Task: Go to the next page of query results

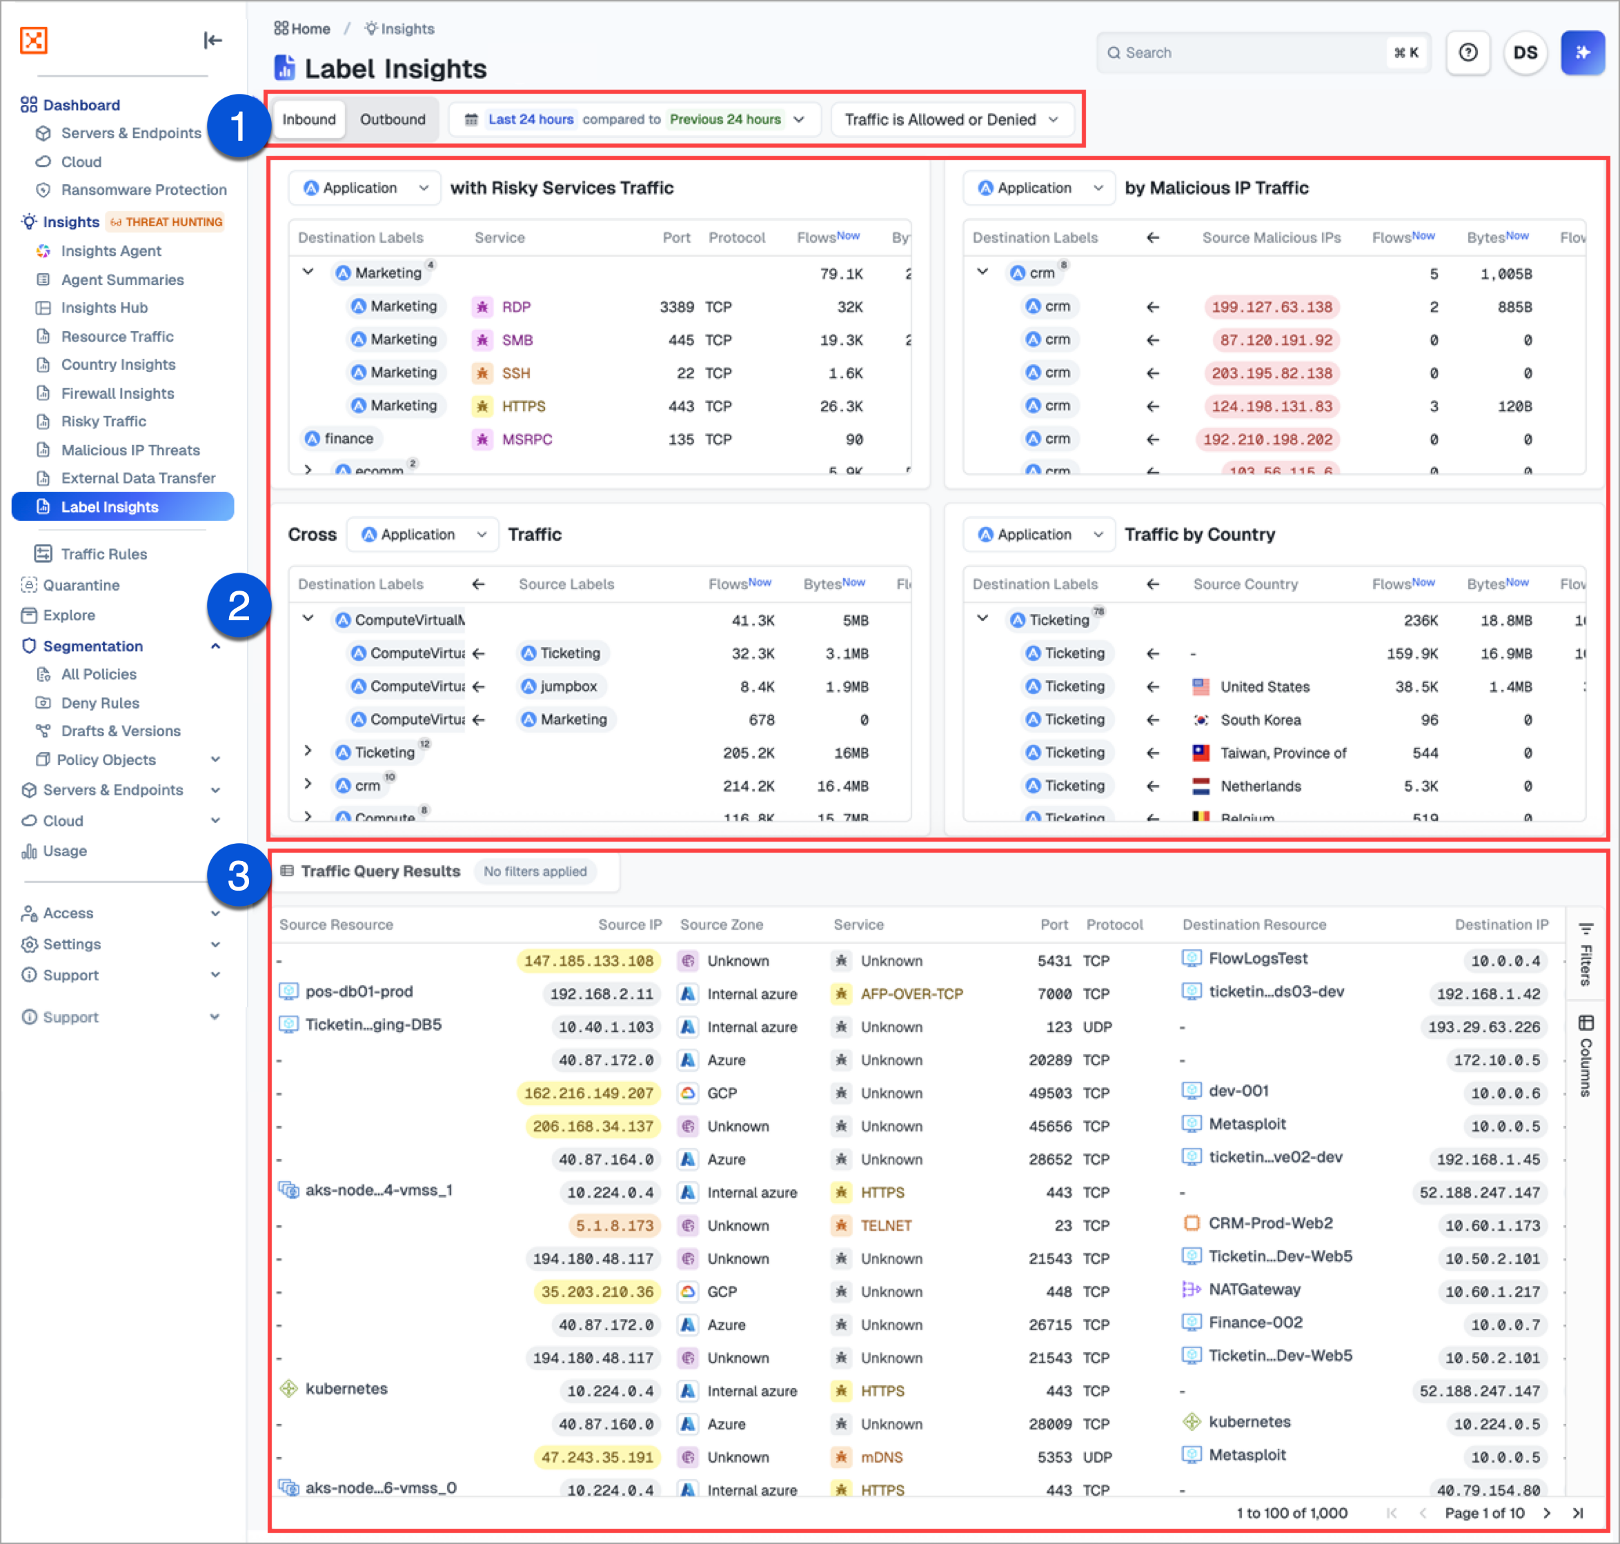Action: pos(1546,1513)
